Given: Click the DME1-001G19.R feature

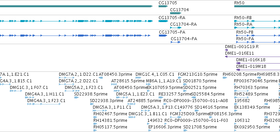Looking at the screenshot, I should coord(226,50).
